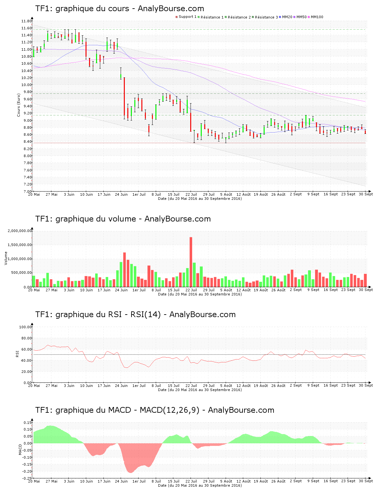
Task: Click the 'MACD' vertical axis label
Action: coord(20,449)
